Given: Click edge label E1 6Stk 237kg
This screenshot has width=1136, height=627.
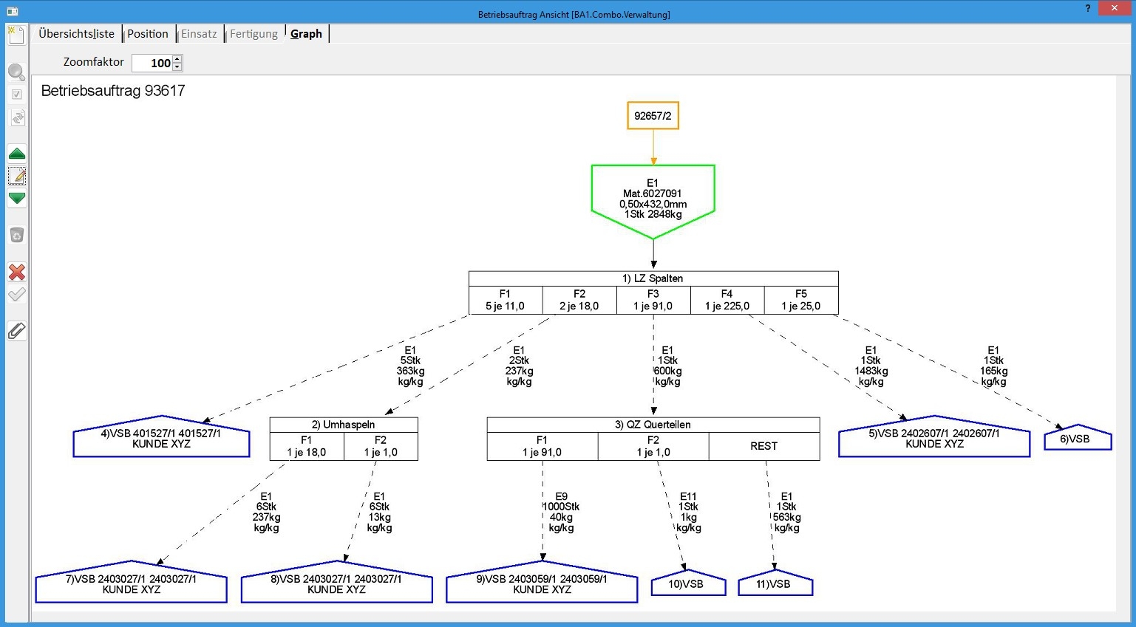Looking at the screenshot, I should pos(266,513).
